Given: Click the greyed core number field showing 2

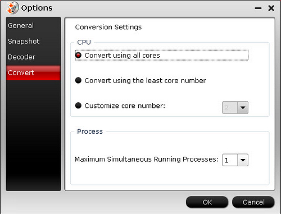Looking at the screenshot, I should (230, 108).
